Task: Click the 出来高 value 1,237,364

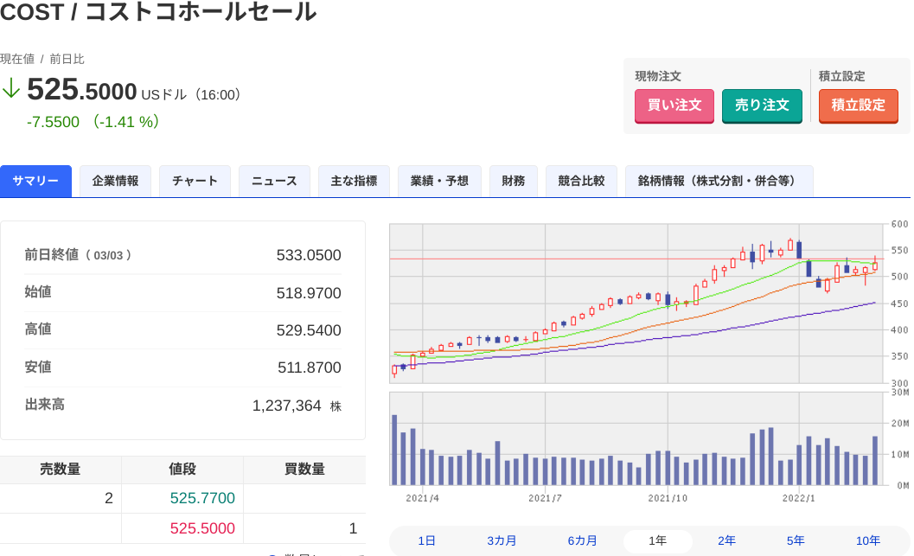Action: 286,406
